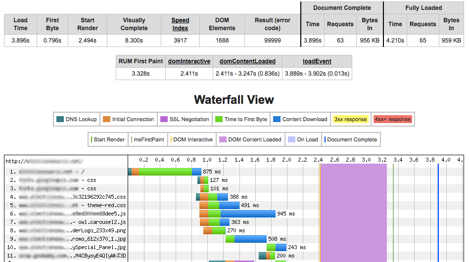
Task: Select the Load Time value 3.896s
Action: (x=20, y=41)
